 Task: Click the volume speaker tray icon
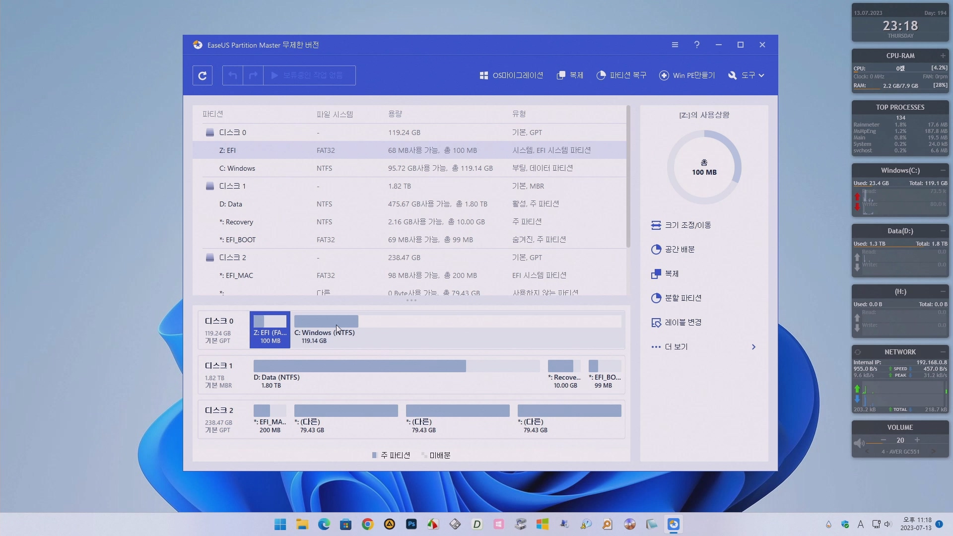887,524
